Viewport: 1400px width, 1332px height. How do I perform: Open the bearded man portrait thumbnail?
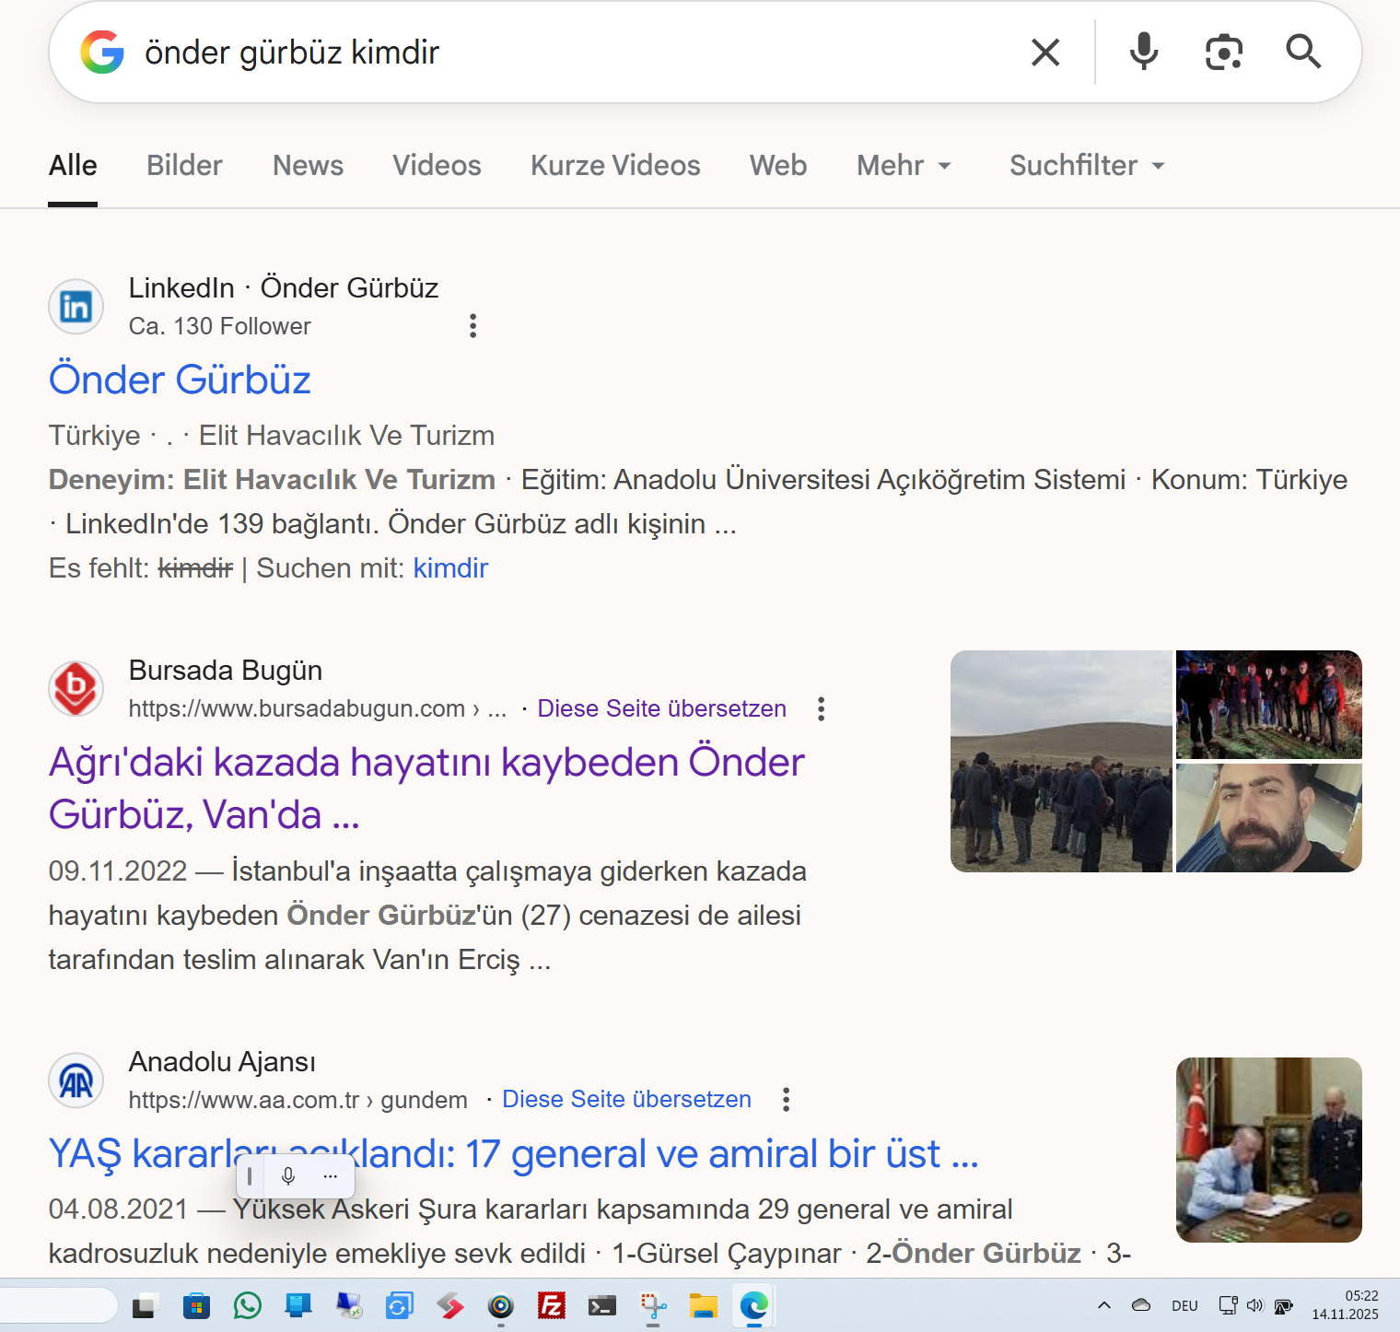pyautogui.click(x=1268, y=818)
